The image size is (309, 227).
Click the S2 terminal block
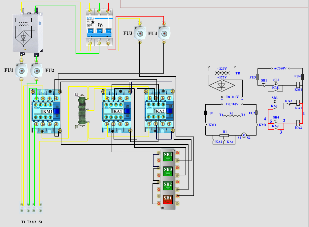pyautogui.click(x=34, y=208)
